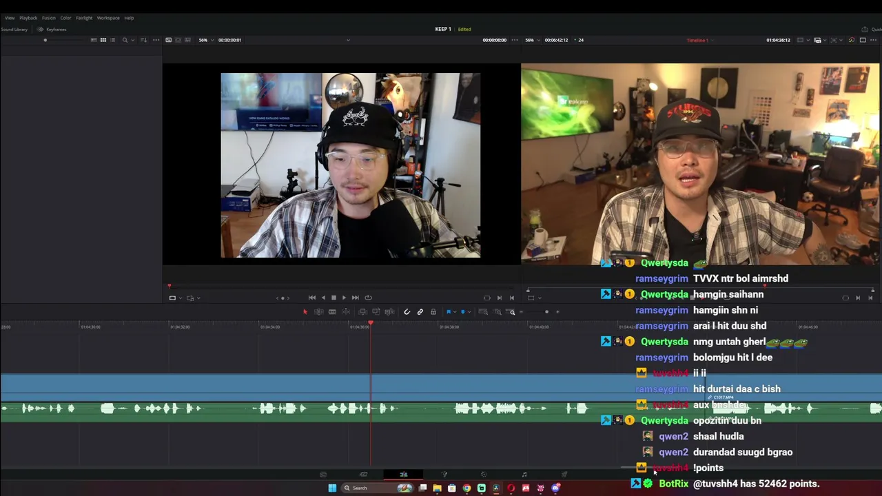Click the red timeline playhead marker
The width and height of the screenshot is (882, 496).
click(370, 323)
